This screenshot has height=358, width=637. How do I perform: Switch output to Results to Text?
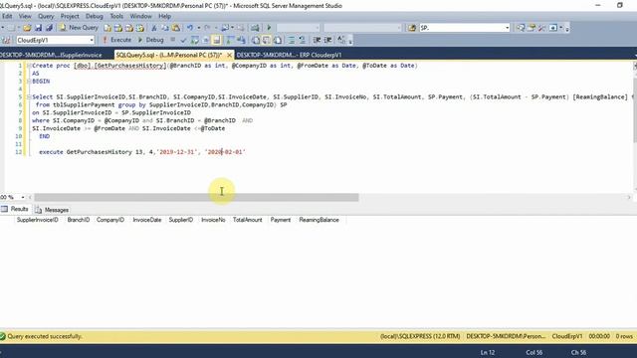(x=256, y=40)
